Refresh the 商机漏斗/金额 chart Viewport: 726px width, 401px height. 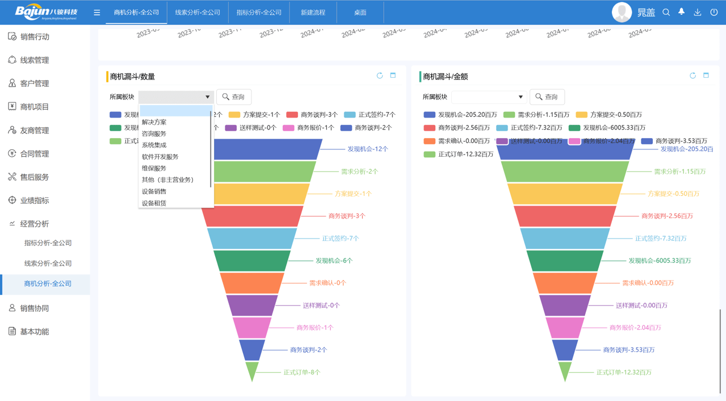[x=693, y=76]
